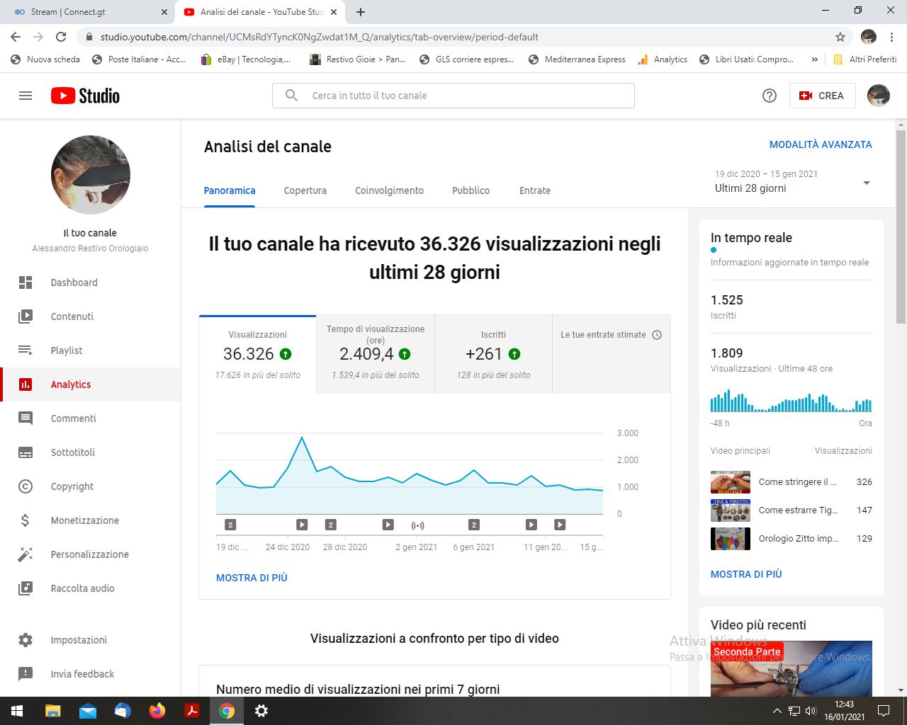907x725 pixels.
Task: Click the channel profile picture in sidebar
Action: [x=91, y=175]
